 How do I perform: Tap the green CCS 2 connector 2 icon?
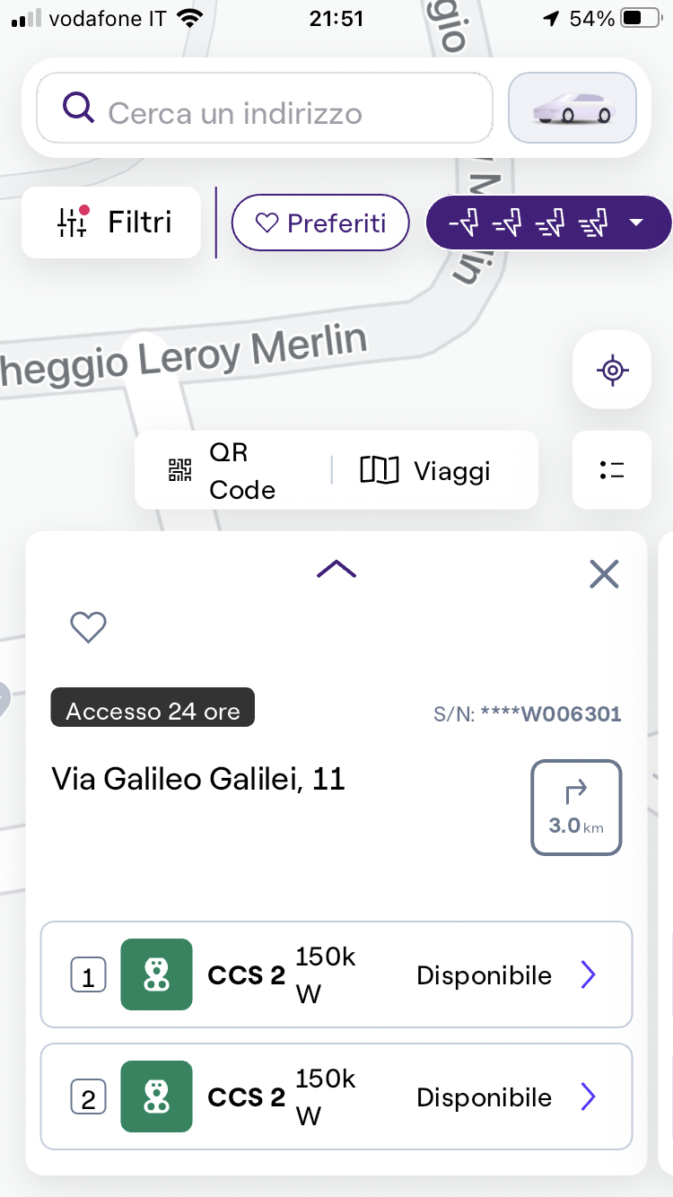click(x=156, y=1097)
